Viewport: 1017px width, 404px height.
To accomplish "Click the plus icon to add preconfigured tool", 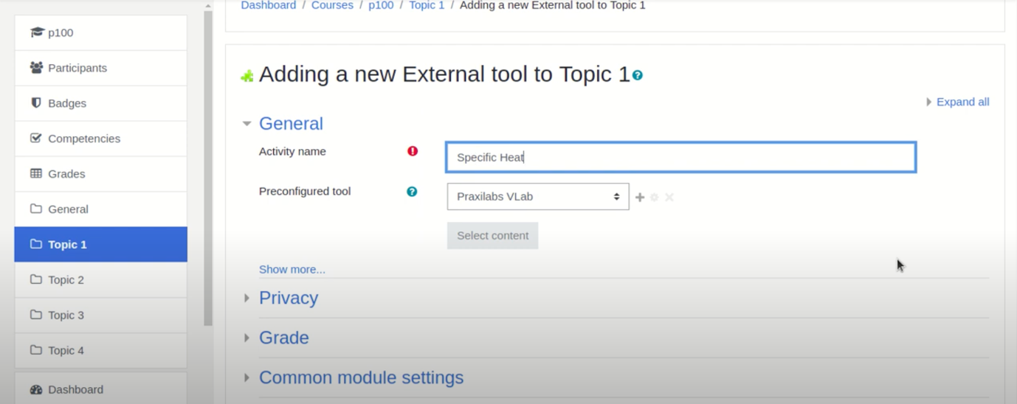I will point(640,198).
